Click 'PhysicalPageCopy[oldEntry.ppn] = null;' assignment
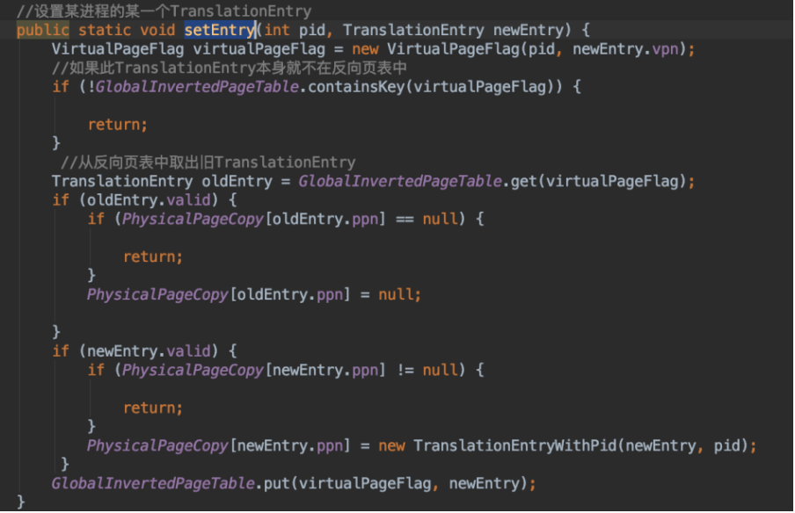This screenshot has width=795, height=513. [253, 295]
